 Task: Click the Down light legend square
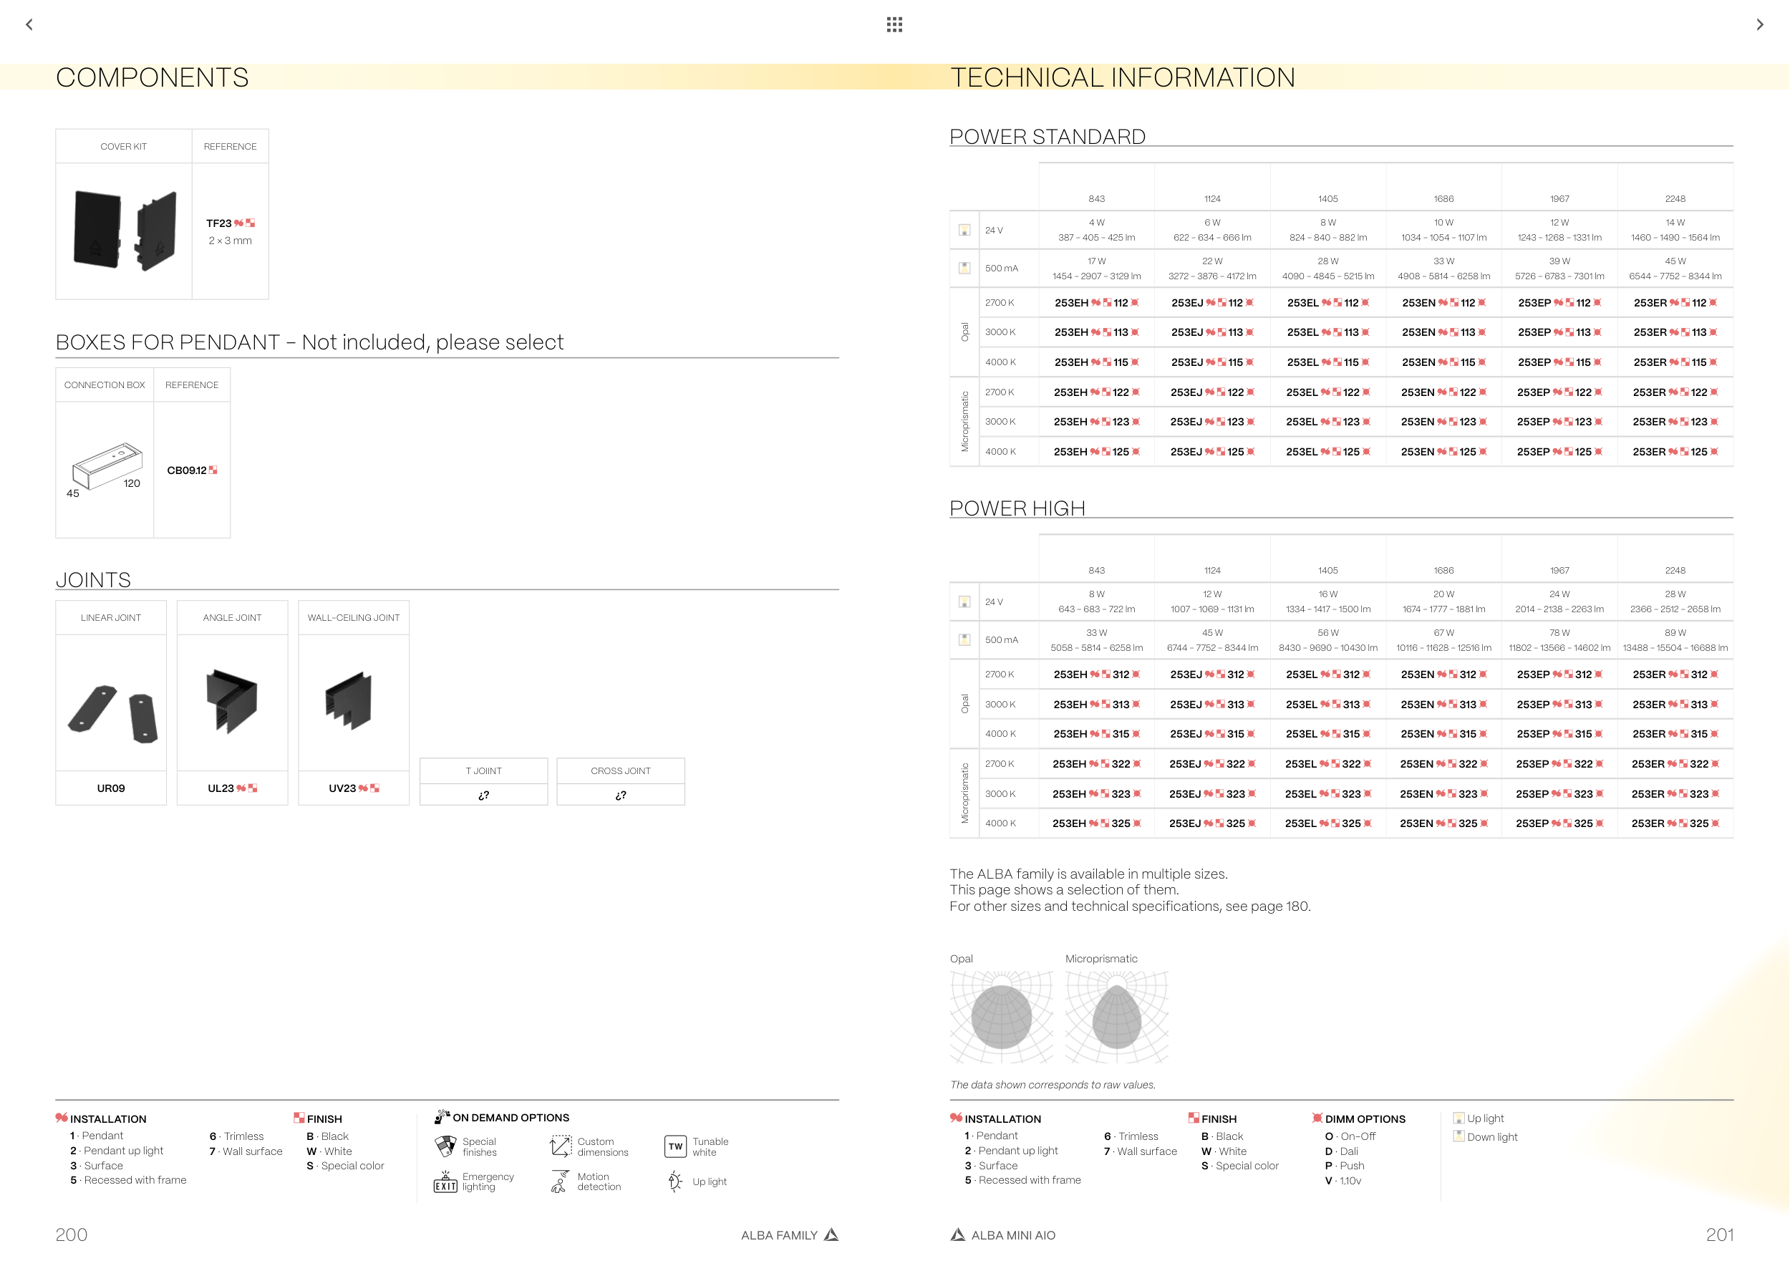tap(1458, 1136)
